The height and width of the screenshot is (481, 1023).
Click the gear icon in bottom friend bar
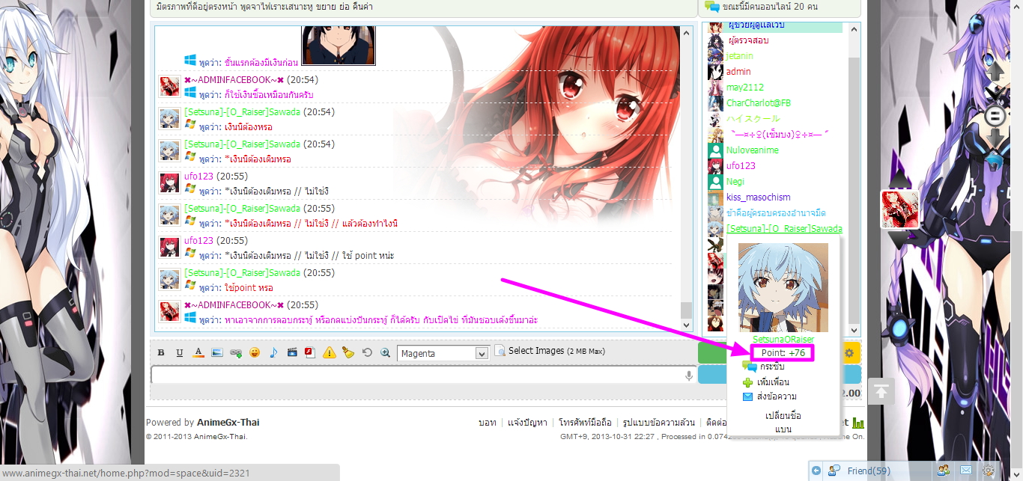pyautogui.click(x=989, y=471)
